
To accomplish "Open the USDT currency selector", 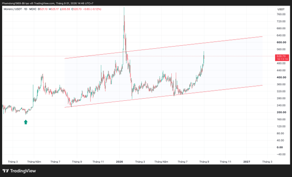I will (281, 9).
